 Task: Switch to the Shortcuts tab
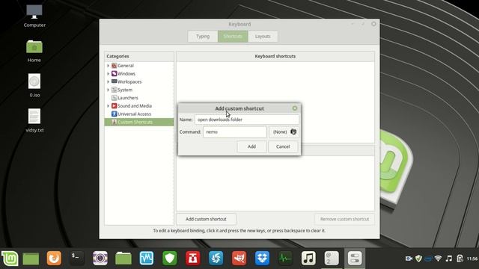[x=233, y=37]
